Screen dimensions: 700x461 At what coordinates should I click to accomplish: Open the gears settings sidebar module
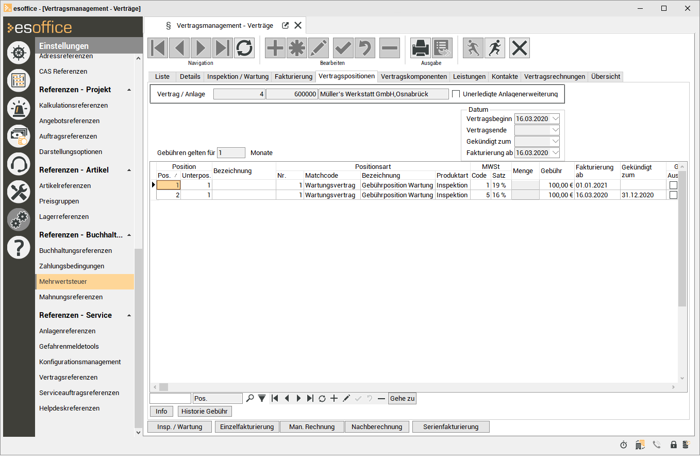tap(19, 219)
